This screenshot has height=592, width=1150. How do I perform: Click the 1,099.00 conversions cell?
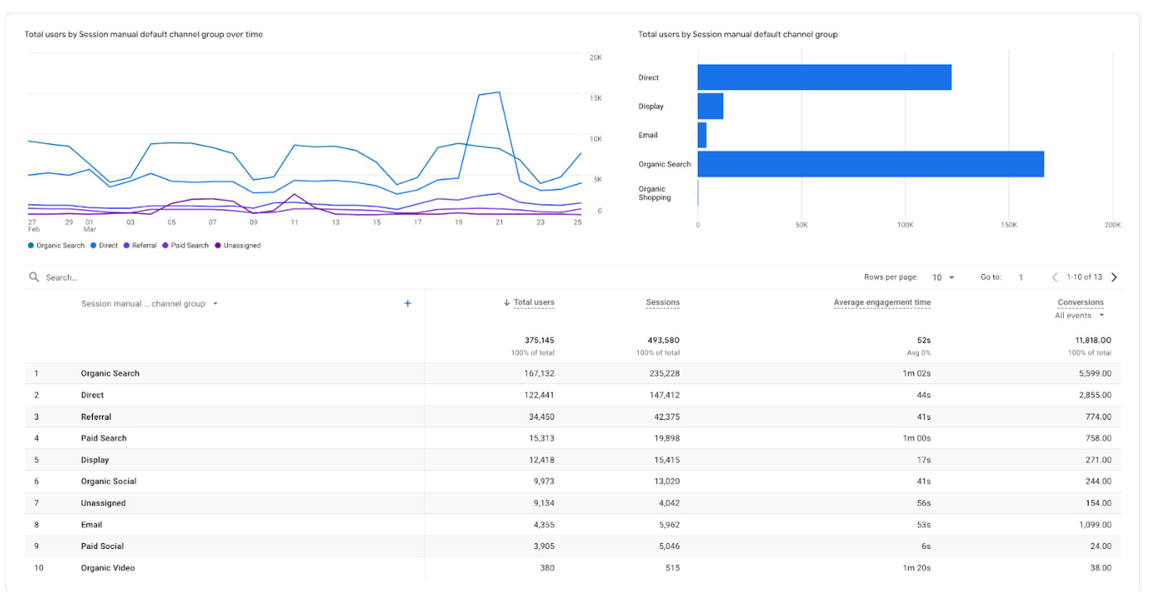1094,525
